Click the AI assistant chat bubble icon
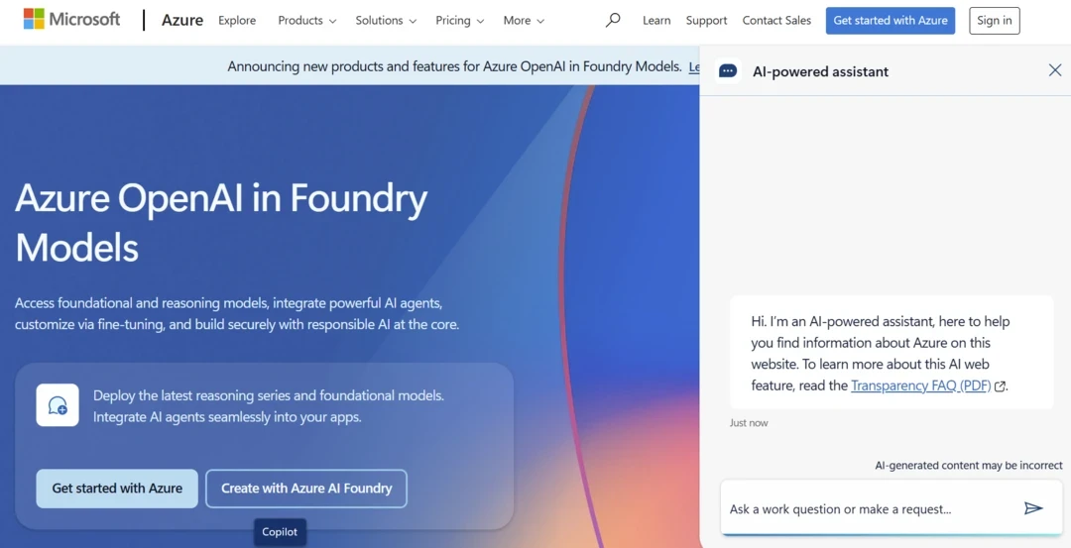Screen dimensions: 1071x548 [x=728, y=71]
